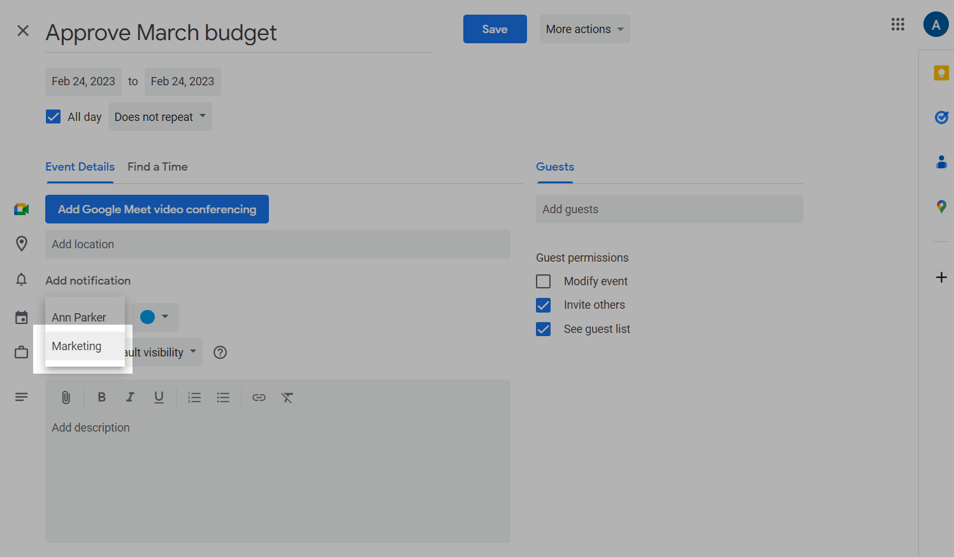Select Marketing calendar from list
Image resolution: width=954 pixels, height=557 pixels.
[x=77, y=346]
